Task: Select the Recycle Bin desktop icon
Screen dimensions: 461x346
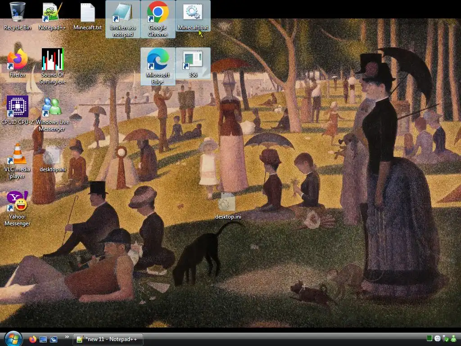Action: tap(17, 16)
